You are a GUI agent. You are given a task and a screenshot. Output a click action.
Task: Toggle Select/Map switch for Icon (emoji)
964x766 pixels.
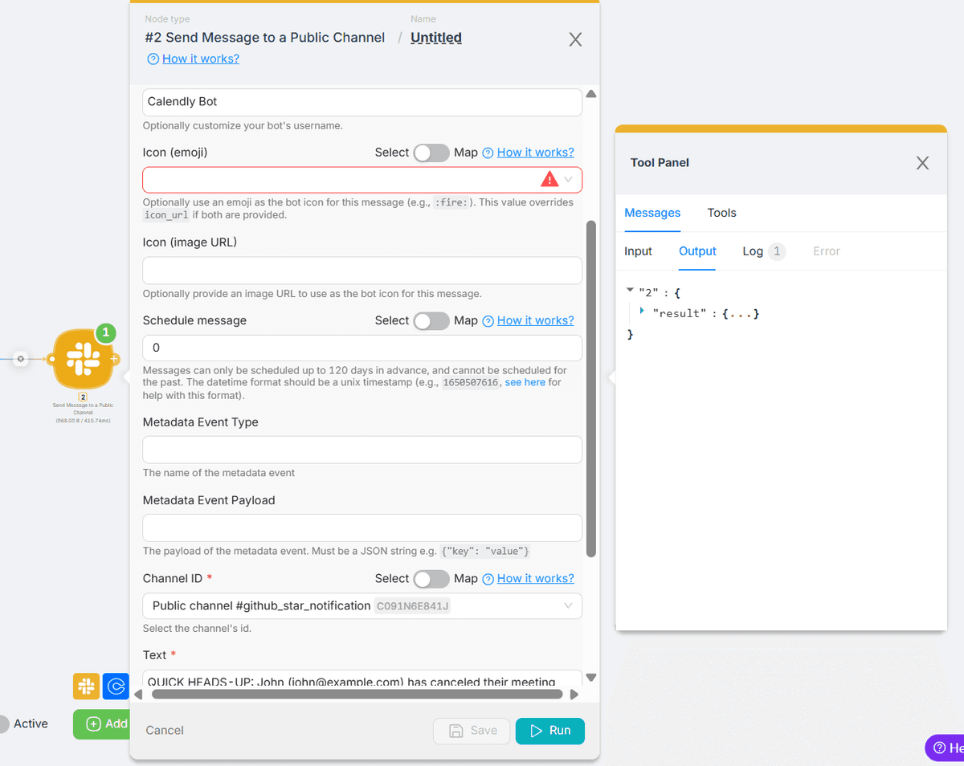click(431, 153)
